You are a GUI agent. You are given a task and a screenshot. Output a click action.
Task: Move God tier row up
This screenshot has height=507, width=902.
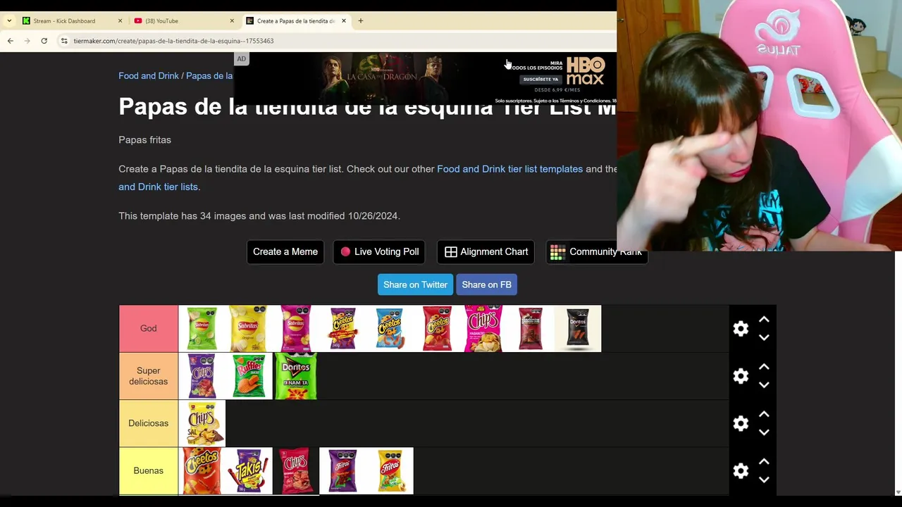pos(764,320)
